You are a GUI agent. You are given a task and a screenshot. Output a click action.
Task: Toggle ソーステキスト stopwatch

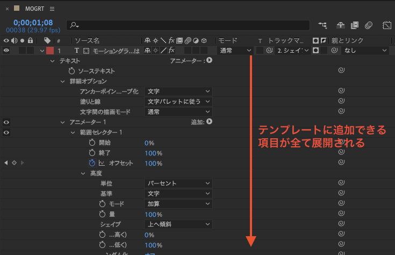71,71
